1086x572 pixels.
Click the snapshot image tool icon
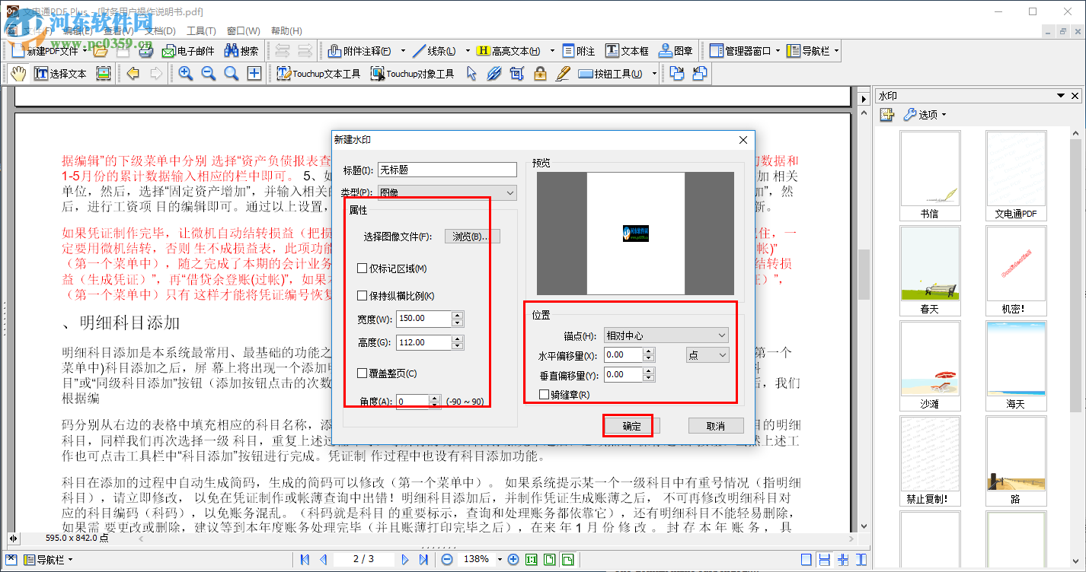click(x=104, y=74)
